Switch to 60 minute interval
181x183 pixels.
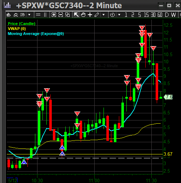click(x=160, y=15)
